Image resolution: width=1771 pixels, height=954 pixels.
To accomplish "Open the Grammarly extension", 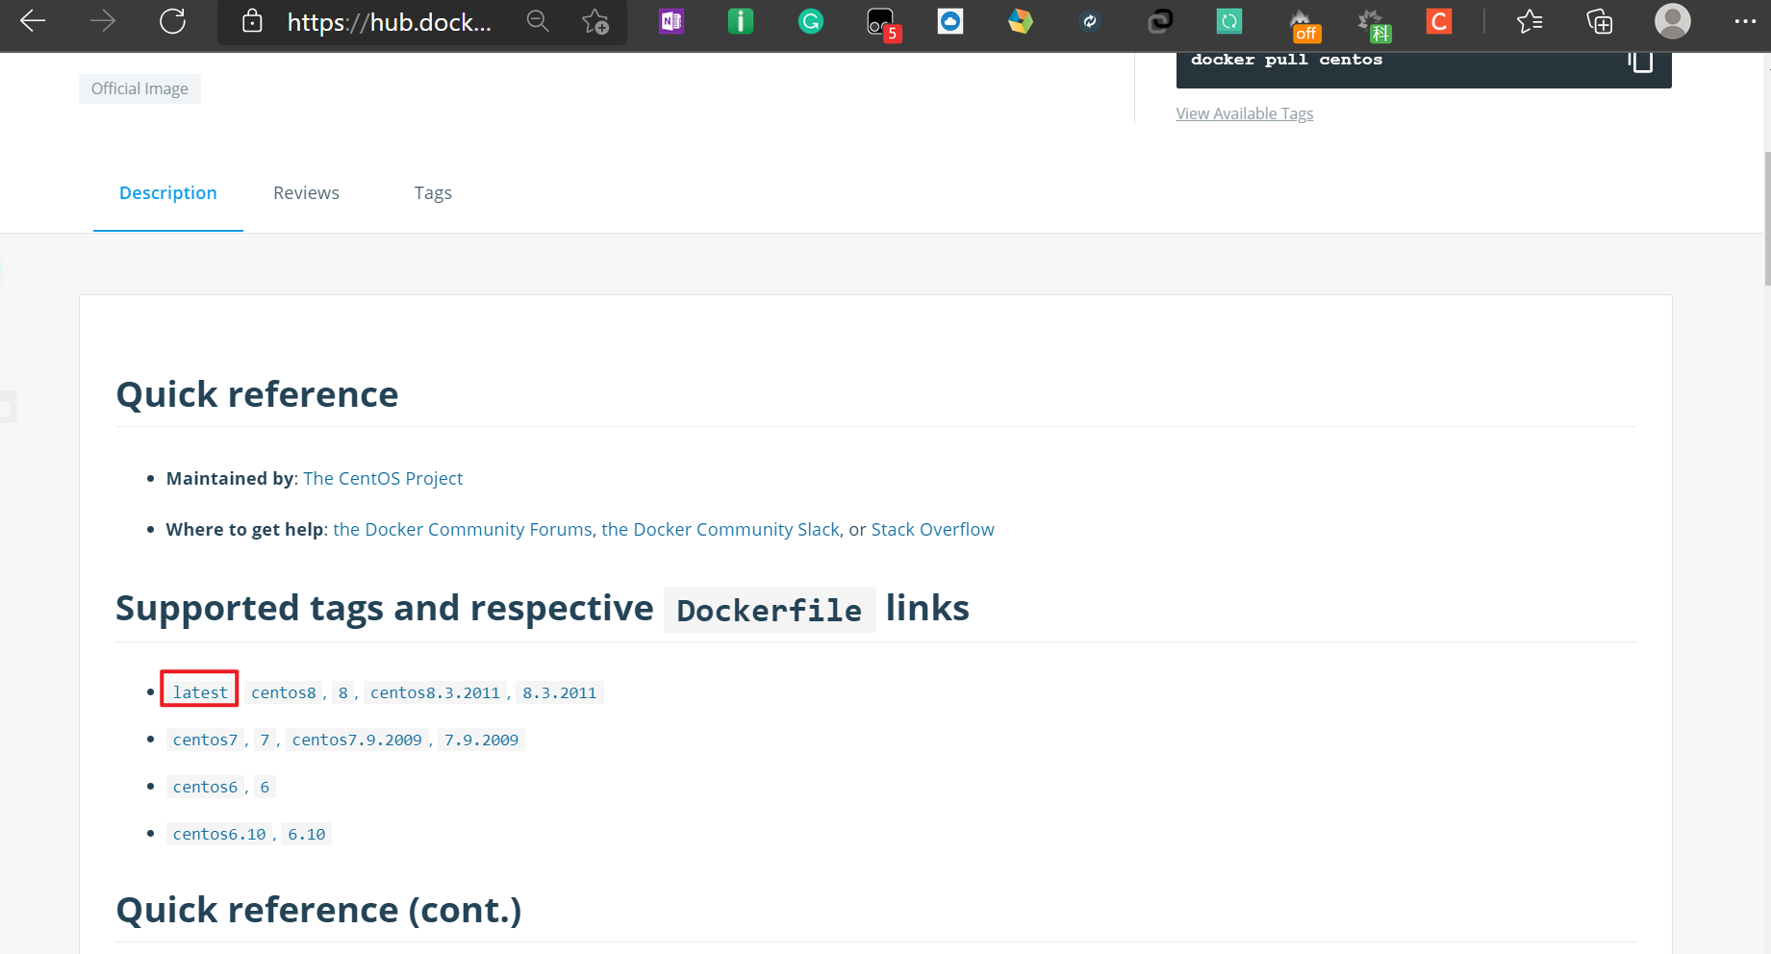I will click(811, 21).
